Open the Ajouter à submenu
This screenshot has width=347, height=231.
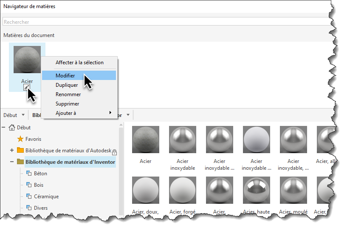pos(66,113)
